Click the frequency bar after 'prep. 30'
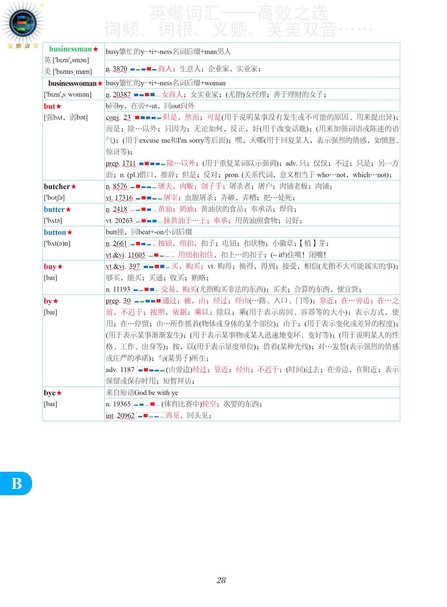Screen dimensions: 447x607 [x=147, y=301]
